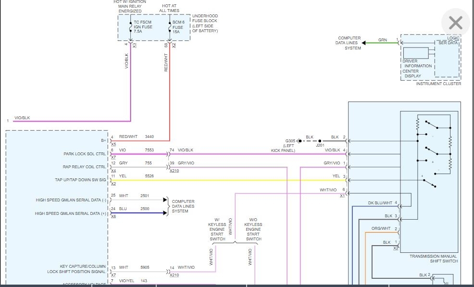474x287 pixels.
Task: Select HIGH SPEED GMLAN SERIAL DATA (-) label
Action: (71, 200)
